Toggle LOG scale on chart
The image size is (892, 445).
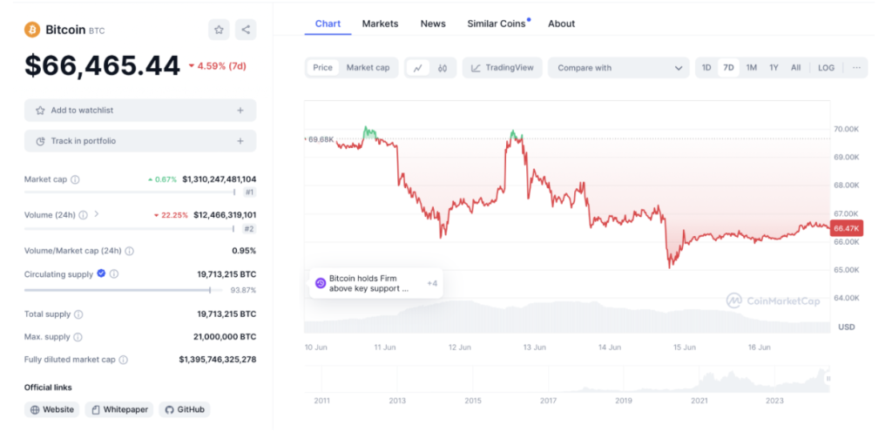826,68
